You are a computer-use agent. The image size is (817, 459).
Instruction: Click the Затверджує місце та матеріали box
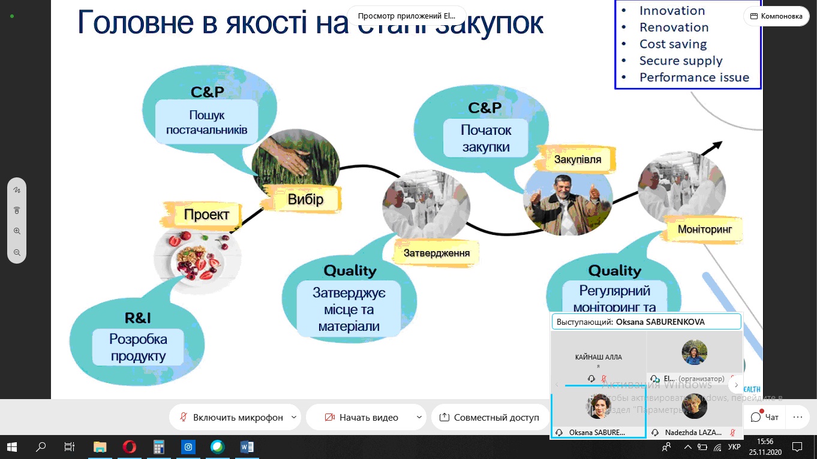[x=349, y=309]
